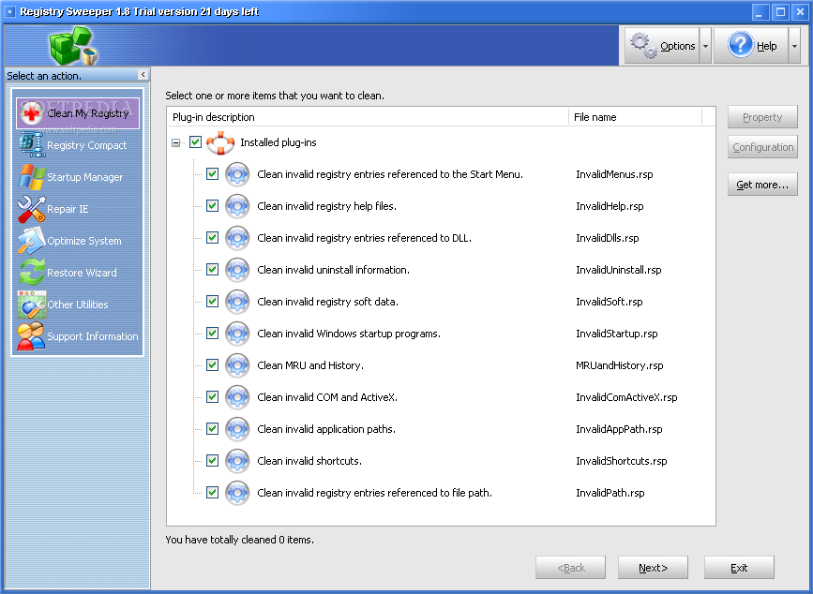Viewport: 813px width, 594px height.
Task: Click the gear icon for registry soft data
Action: (x=237, y=302)
